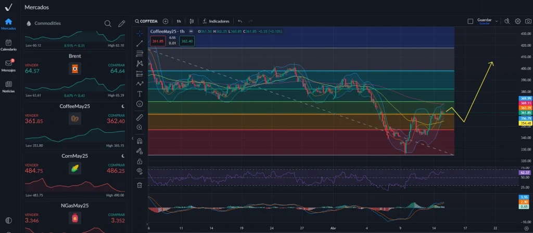The height and width of the screenshot is (233, 533).
Task: Collapse the left panel with chevron handle
Action: click(133, 138)
